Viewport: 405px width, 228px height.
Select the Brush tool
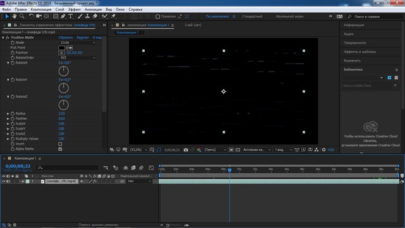[80, 16]
